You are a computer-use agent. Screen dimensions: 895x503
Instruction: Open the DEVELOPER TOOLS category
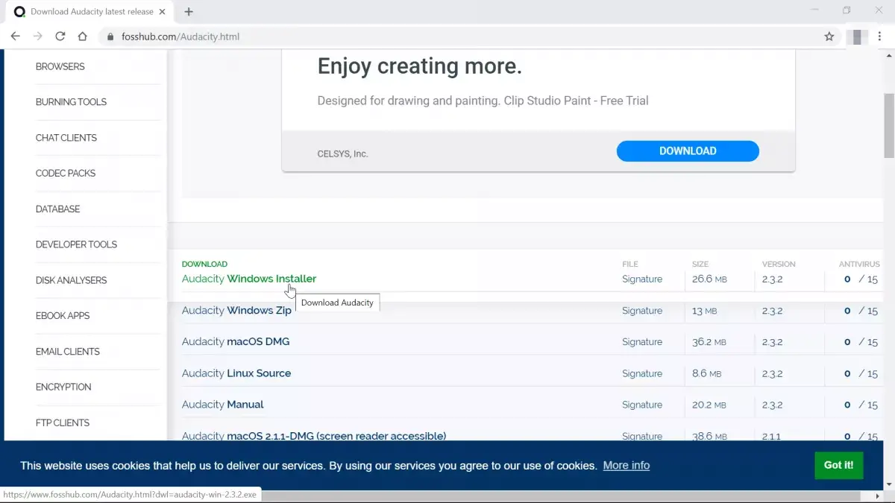[x=76, y=244]
